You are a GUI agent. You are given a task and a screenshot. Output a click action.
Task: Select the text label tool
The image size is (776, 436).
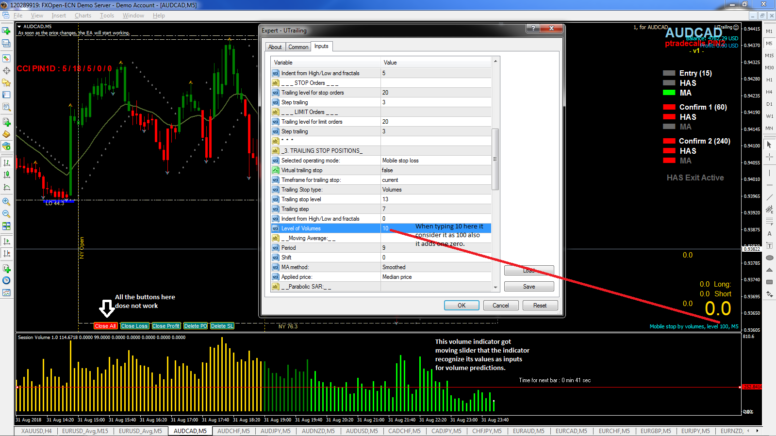point(769,246)
